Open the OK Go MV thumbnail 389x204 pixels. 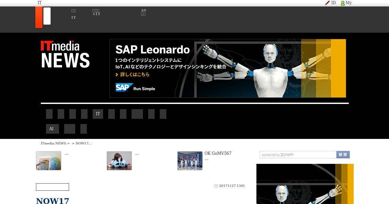190,161
